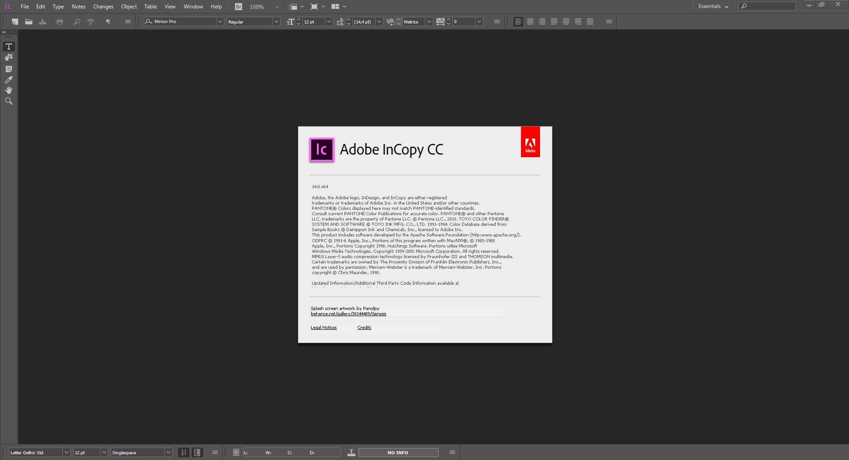Open the File menu
The width and height of the screenshot is (849, 460).
coord(25,7)
